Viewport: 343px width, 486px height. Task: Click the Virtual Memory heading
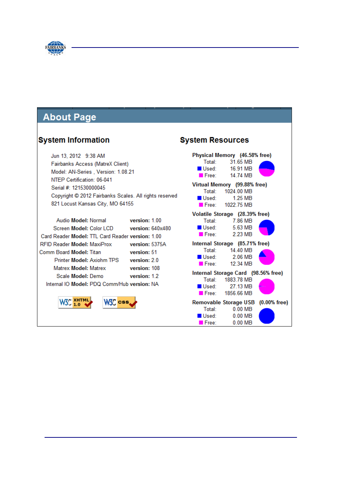point(229,185)
